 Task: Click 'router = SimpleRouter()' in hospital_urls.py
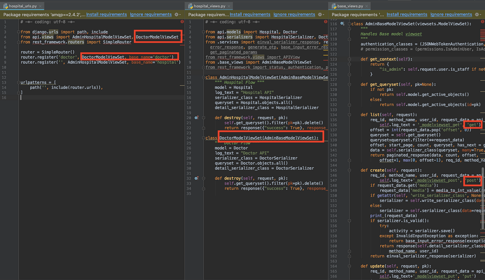(x=47, y=52)
